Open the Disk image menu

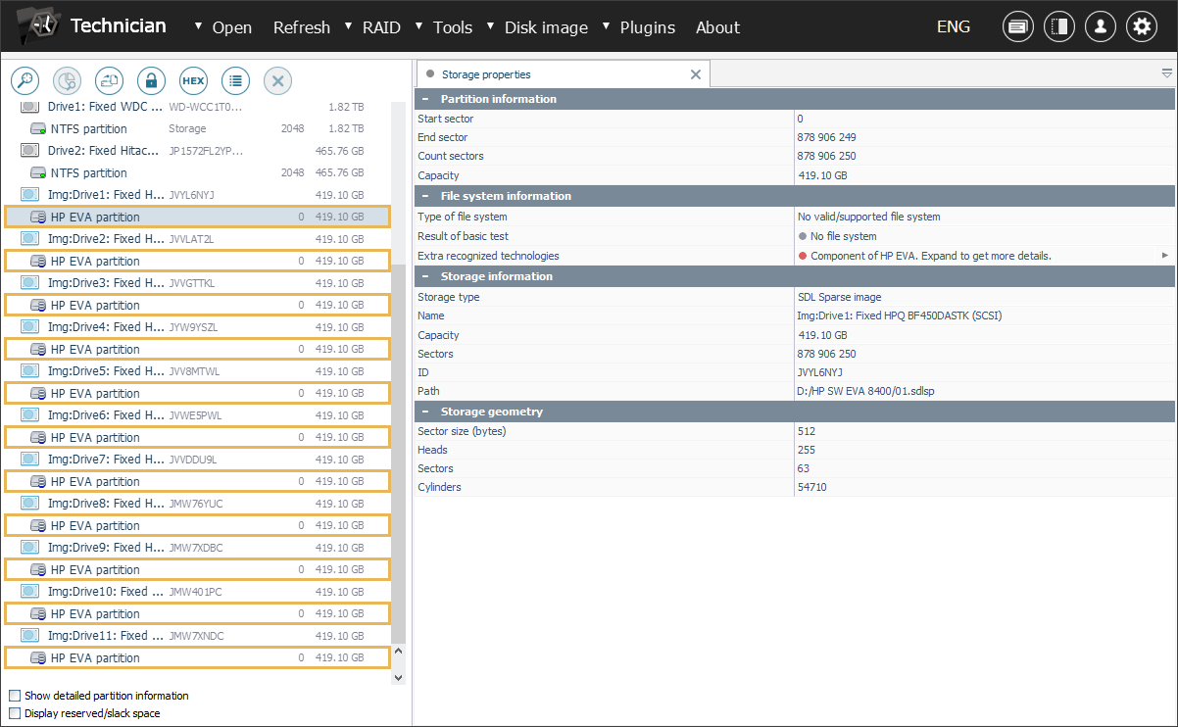point(546,27)
